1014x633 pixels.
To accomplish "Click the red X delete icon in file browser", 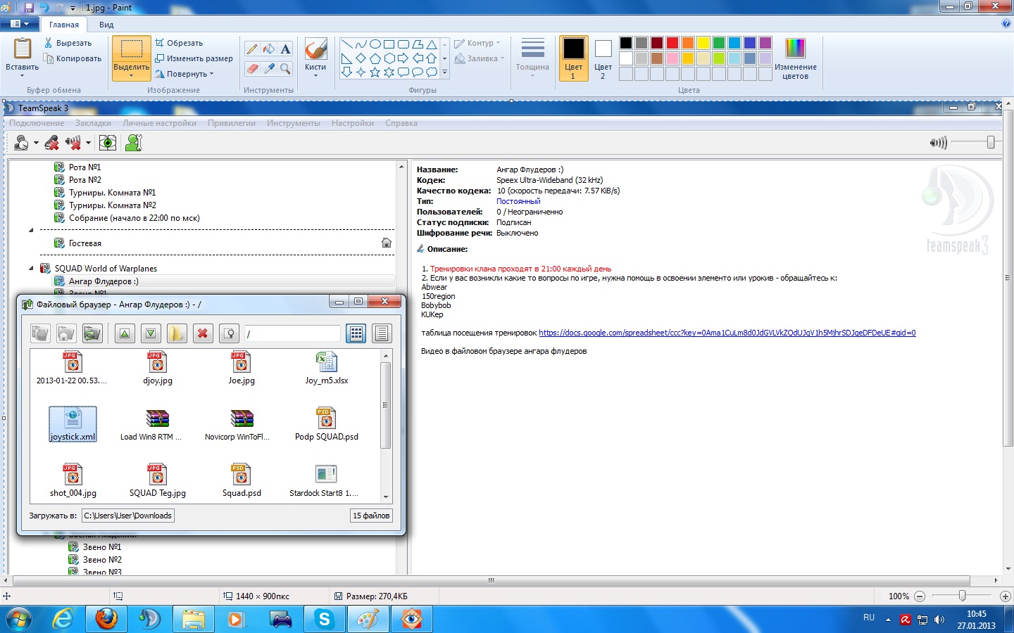I will (x=203, y=333).
